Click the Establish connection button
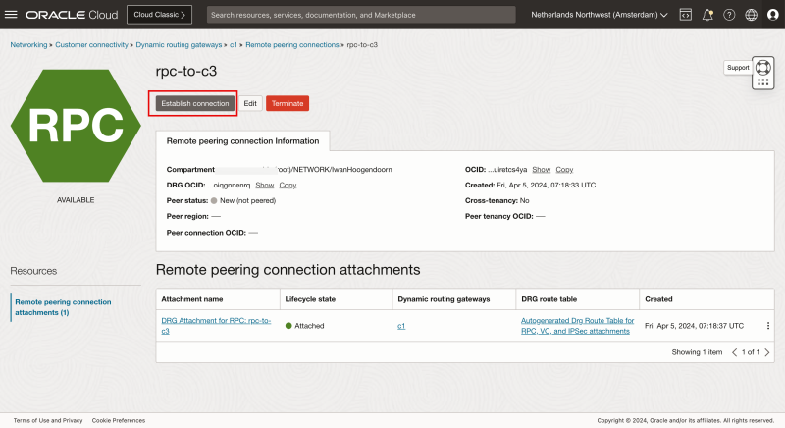Image resolution: width=785 pixels, height=428 pixels. pyautogui.click(x=195, y=103)
